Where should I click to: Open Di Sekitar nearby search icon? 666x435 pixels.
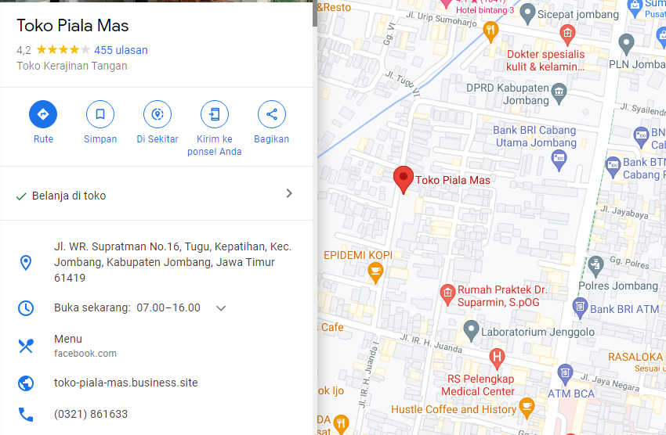coord(157,114)
